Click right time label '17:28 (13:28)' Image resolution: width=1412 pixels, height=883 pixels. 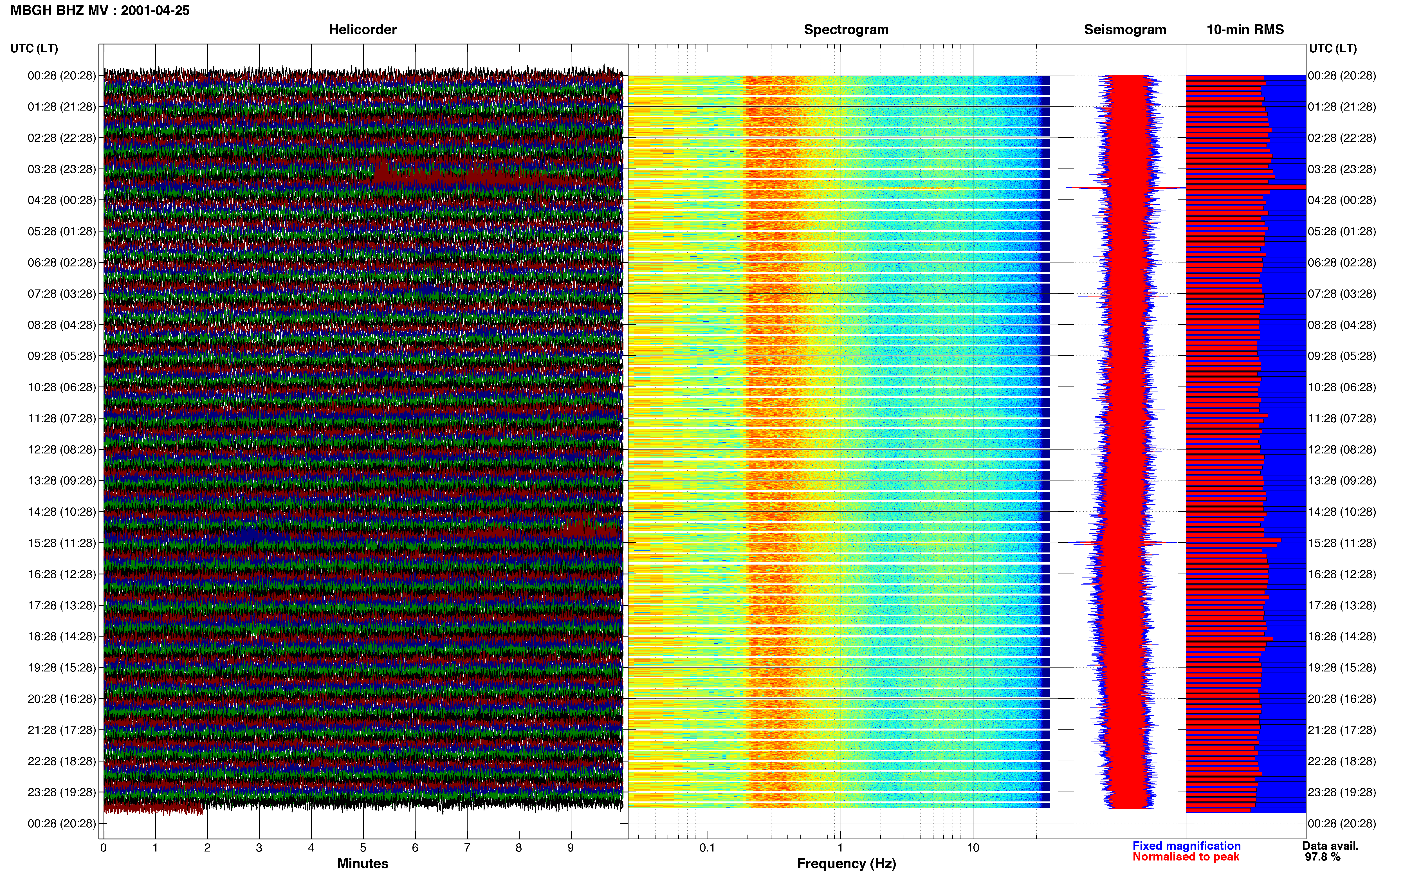tap(1342, 606)
